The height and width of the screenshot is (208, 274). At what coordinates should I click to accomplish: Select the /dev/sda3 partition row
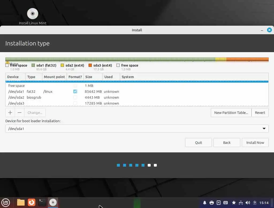[x=137, y=103]
